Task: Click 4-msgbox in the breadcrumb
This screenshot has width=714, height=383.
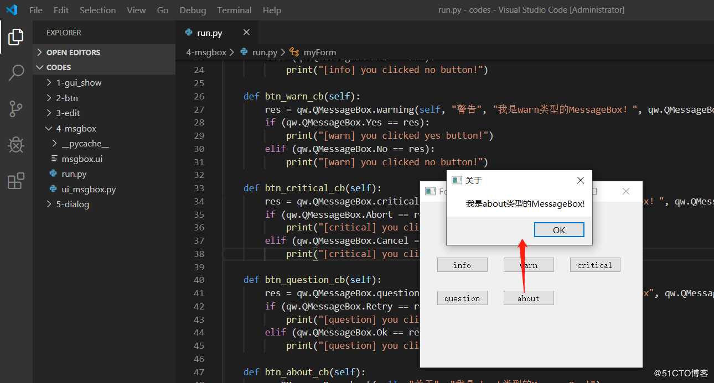Action: (x=206, y=53)
